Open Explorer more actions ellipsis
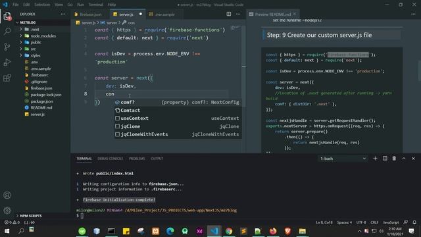The image size is (421, 237). 63,14
